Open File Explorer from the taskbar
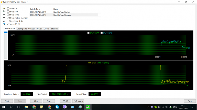The height and width of the screenshot is (110, 197). pyautogui.click(x=26, y=107)
